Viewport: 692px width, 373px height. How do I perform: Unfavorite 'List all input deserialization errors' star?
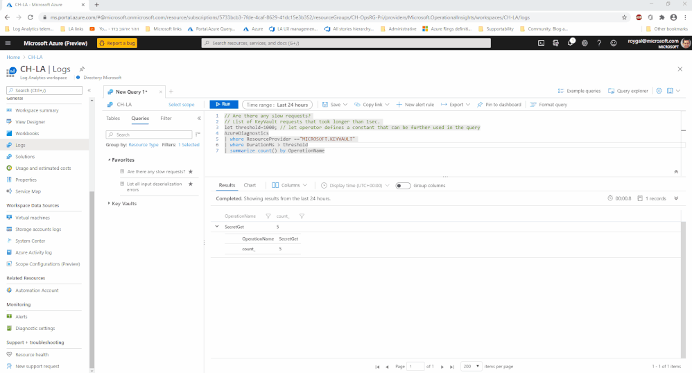191,184
